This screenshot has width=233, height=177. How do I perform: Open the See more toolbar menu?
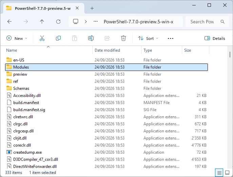tap(171, 38)
